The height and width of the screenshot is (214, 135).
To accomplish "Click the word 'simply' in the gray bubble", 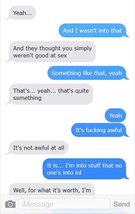I will 83,49.
